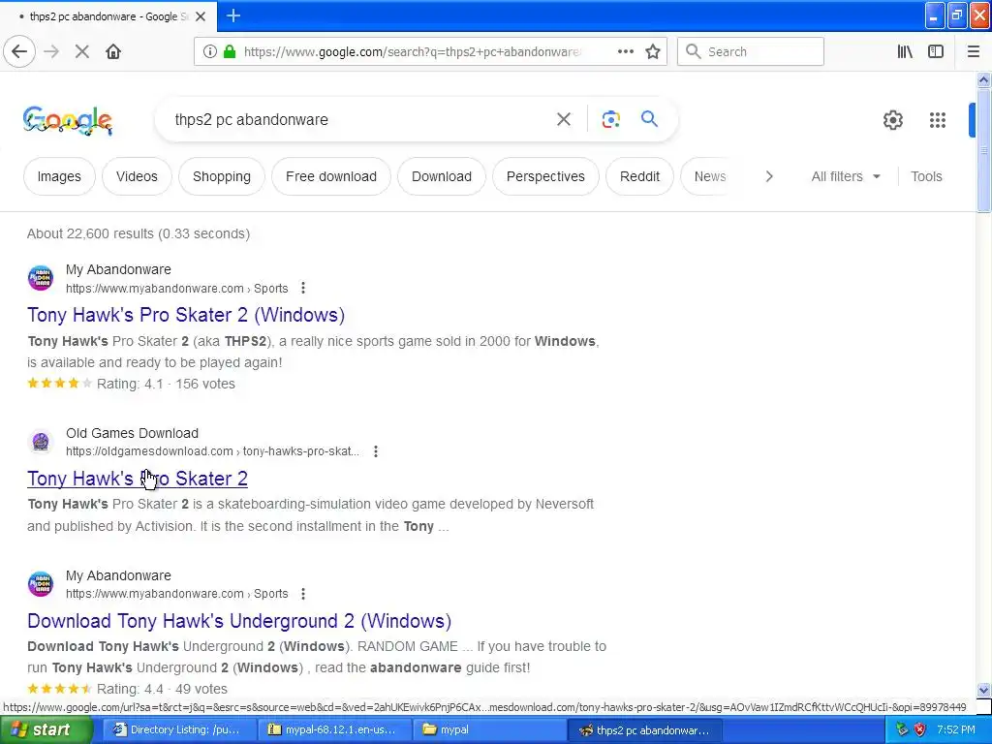Select the Free download filter chip
Screen dimensions: 992x744
point(331,176)
